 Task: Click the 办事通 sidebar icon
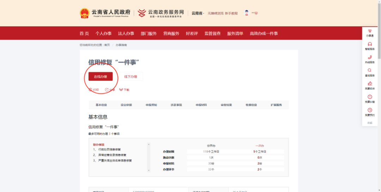point(370,31)
